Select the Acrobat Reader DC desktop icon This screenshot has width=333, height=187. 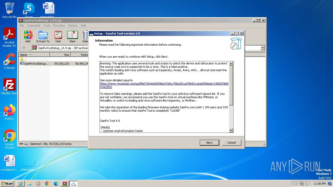click(x=9, y=38)
